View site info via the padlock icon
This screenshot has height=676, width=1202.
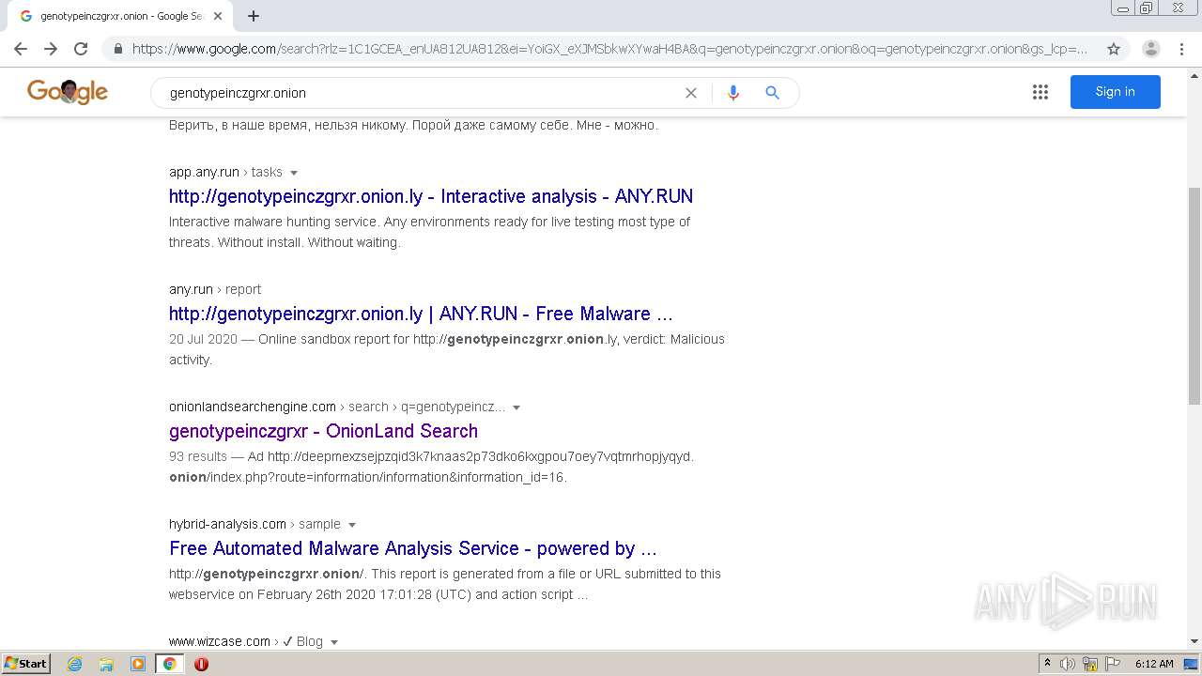117,49
